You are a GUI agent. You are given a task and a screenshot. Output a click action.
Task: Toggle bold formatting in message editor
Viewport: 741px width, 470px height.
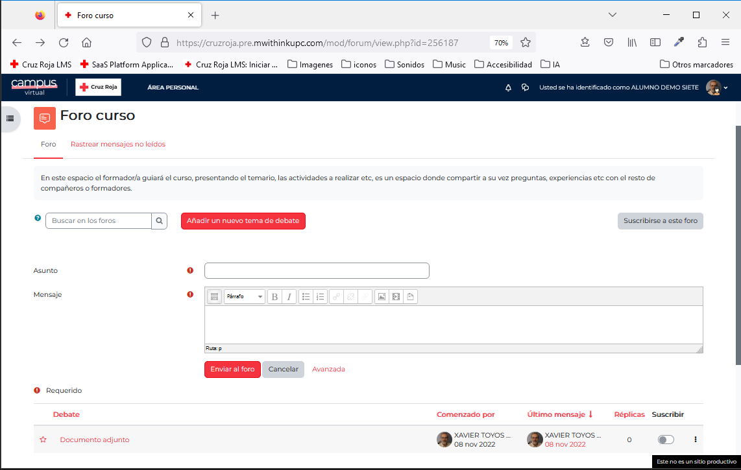(274, 297)
